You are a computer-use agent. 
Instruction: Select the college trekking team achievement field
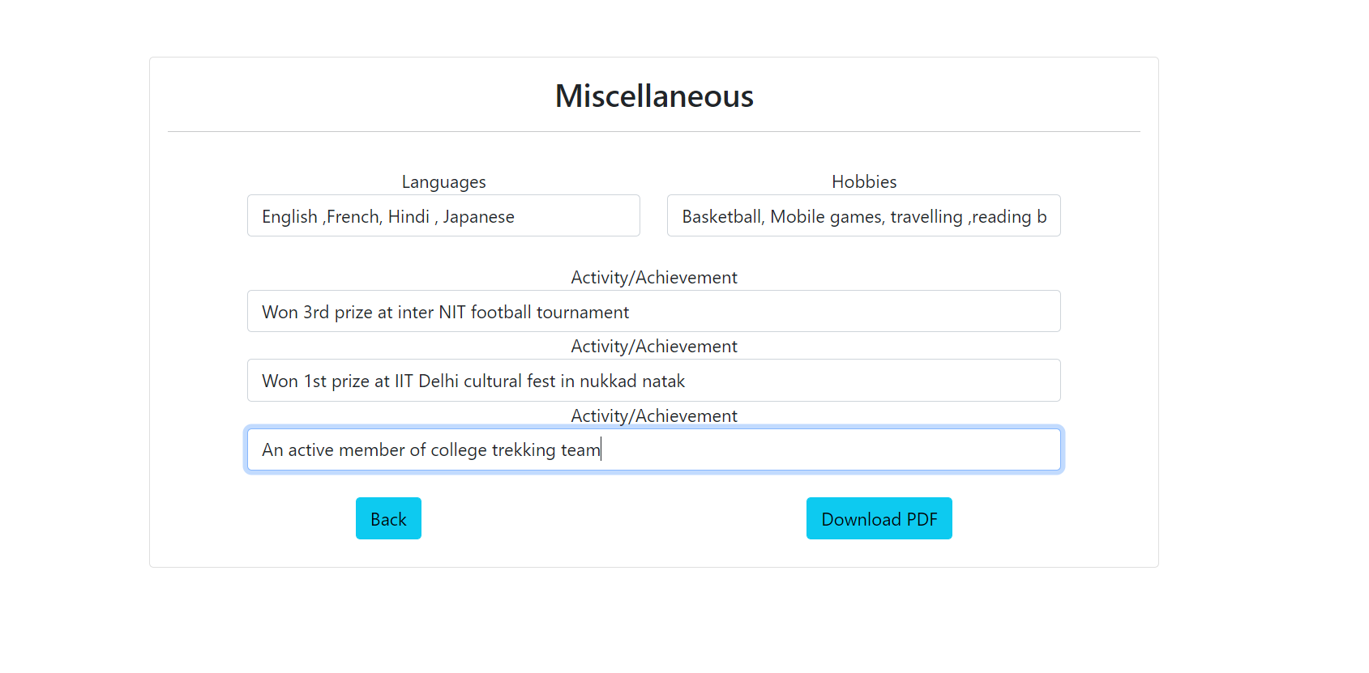(x=654, y=449)
